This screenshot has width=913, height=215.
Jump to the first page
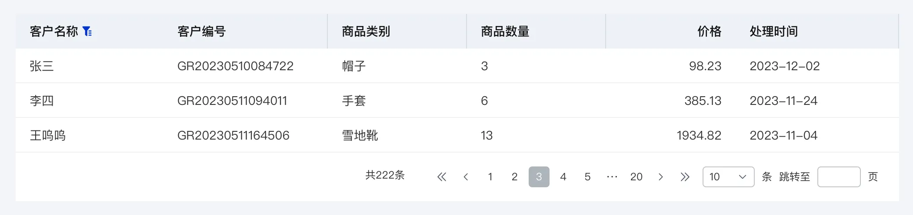(x=442, y=177)
